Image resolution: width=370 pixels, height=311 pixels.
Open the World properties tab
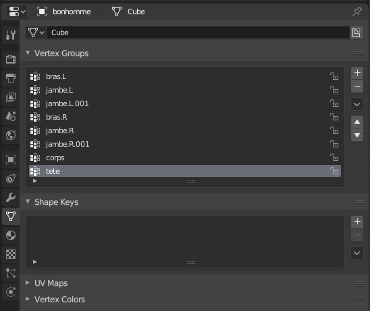[11, 135]
